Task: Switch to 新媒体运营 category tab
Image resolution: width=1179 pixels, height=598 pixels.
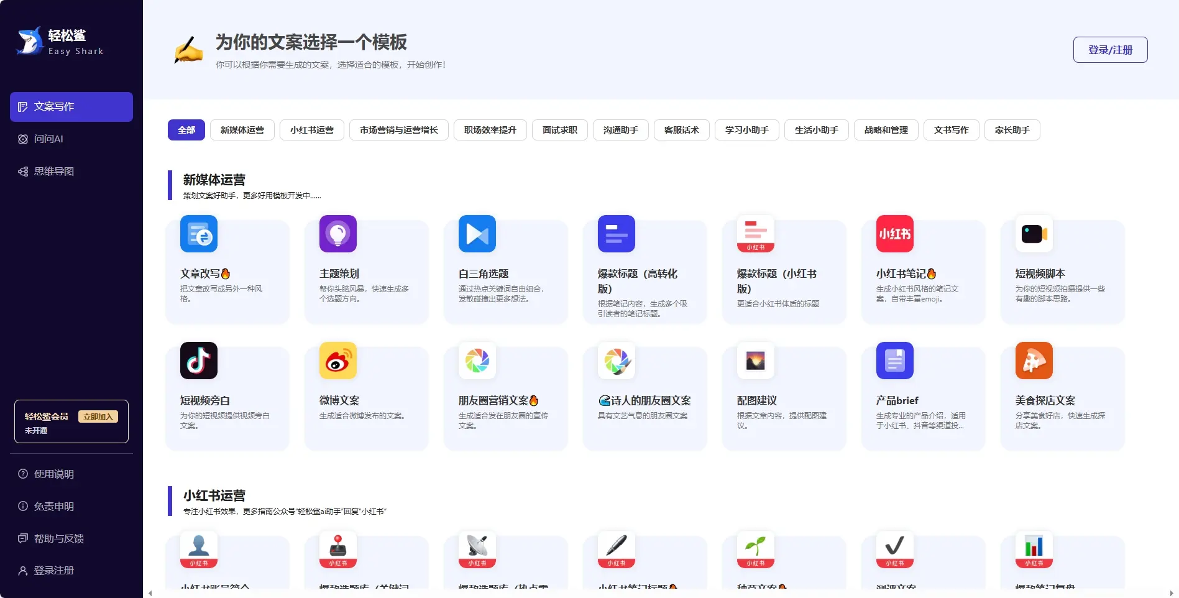Action: pos(242,130)
